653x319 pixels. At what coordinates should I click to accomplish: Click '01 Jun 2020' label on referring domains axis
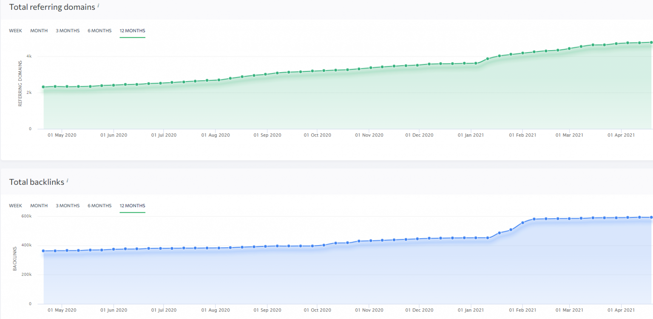114,135
